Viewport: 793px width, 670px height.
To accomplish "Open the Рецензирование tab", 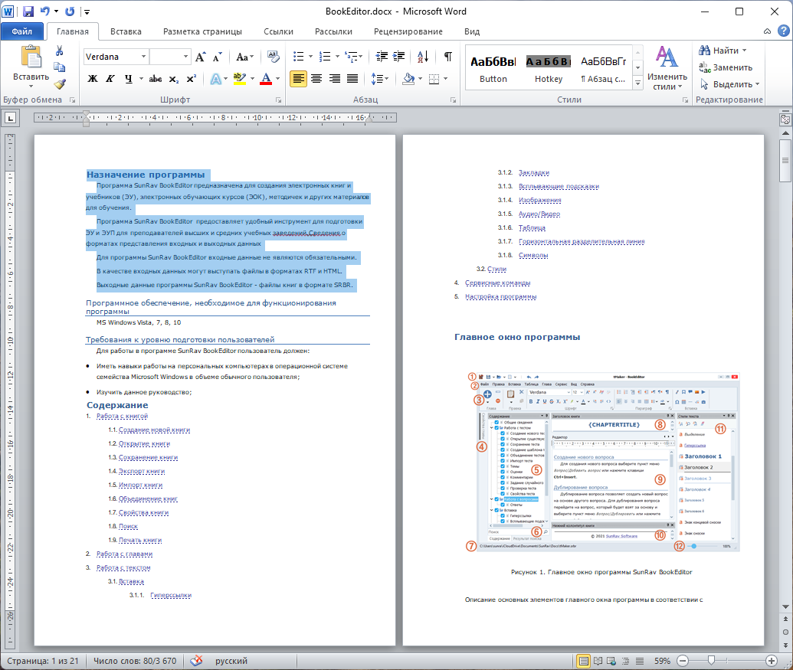I will click(x=408, y=31).
